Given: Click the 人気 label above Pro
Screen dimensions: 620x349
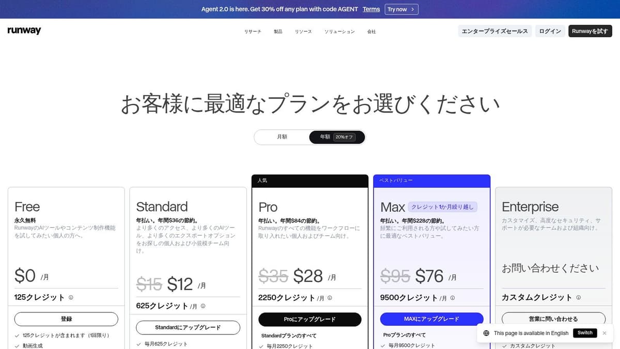Looking at the screenshot, I should pyautogui.click(x=262, y=180).
